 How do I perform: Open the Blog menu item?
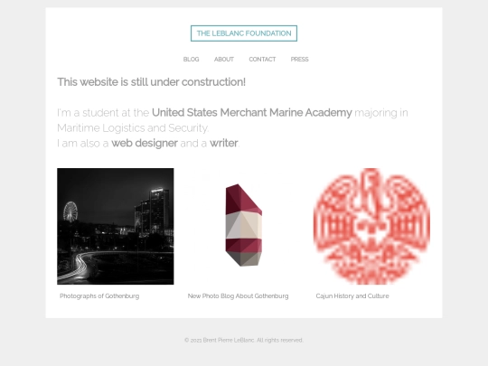tap(191, 60)
